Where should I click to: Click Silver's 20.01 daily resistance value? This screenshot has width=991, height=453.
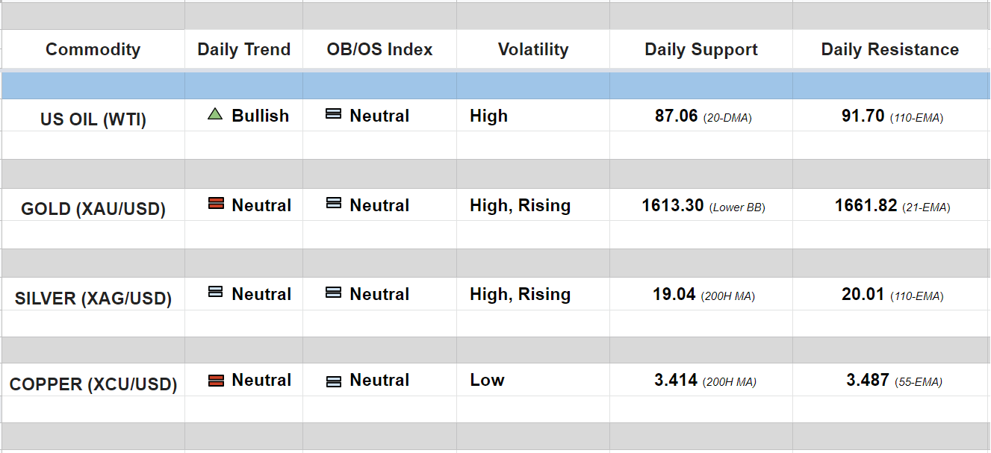click(x=863, y=294)
